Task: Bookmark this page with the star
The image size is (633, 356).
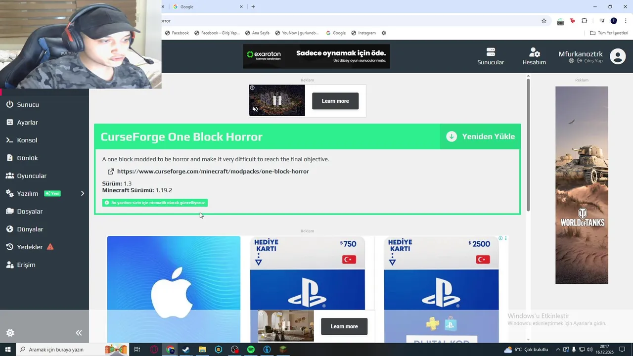Action: (544, 21)
